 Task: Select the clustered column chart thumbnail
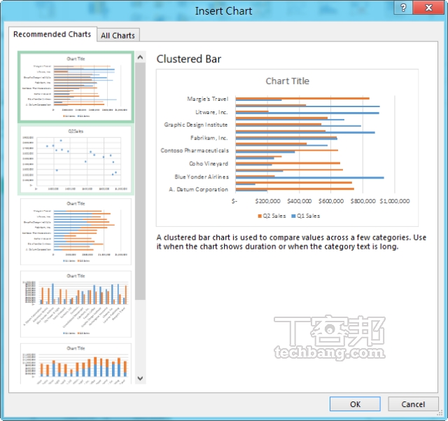[76, 304]
